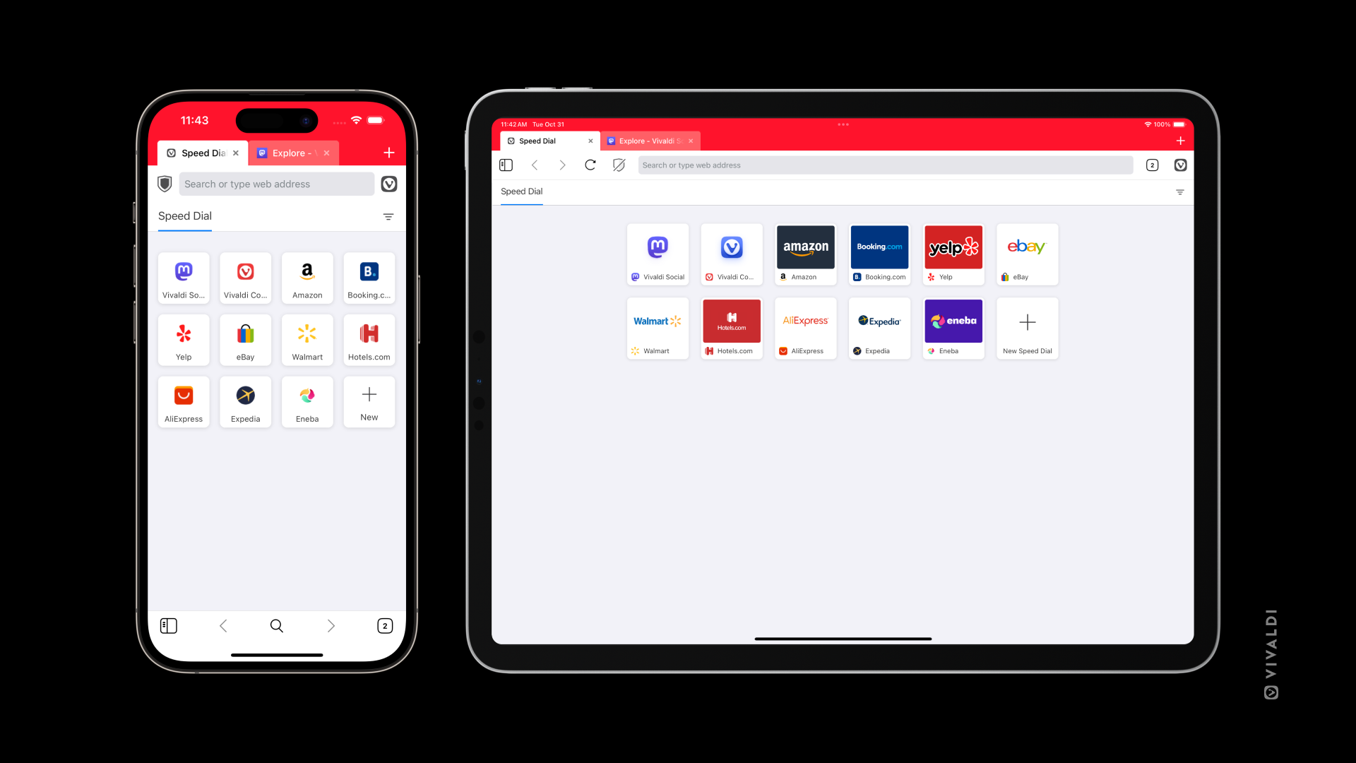Click the reload page icon on tablet
This screenshot has height=763, width=1356.
590,165
